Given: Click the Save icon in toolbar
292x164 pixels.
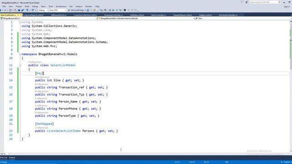Looking at the screenshot, I should coord(19,10).
